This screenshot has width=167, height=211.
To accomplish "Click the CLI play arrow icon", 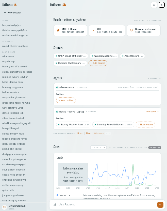I will coord(93,30).
